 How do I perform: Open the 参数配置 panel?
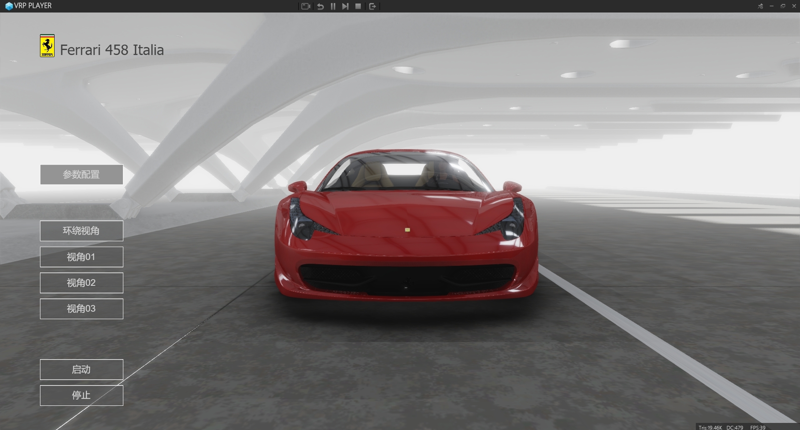click(x=82, y=175)
